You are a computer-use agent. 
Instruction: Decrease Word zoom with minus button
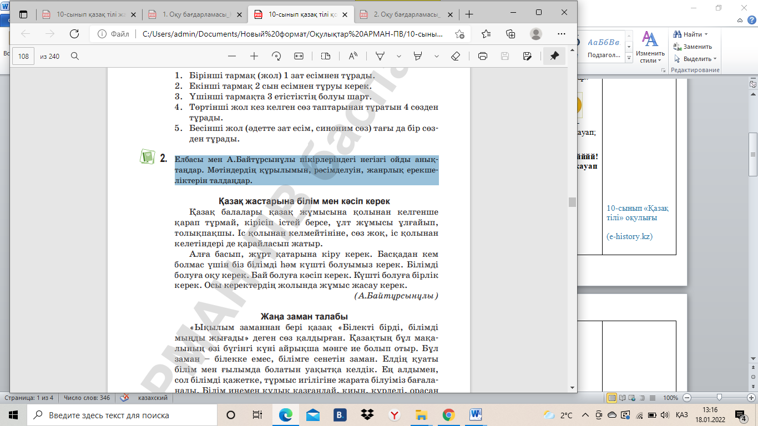pyautogui.click(x=688, y=398)
